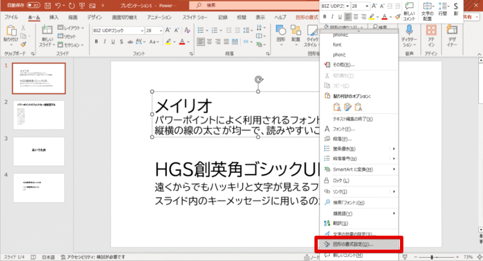Viewport: 483px width, 261px height.
Task: Toggle Italic in the ribbon Font group
Action: [x=105, y=42]
